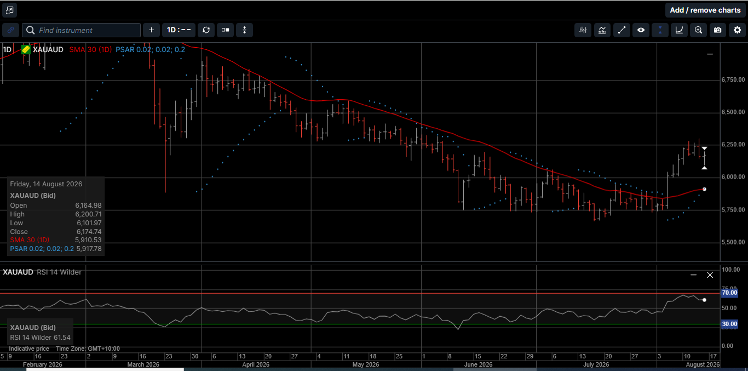This screenshot has width=748, height=371.
Task: Minimize the main price chart panel
Action: pos(710,54)
